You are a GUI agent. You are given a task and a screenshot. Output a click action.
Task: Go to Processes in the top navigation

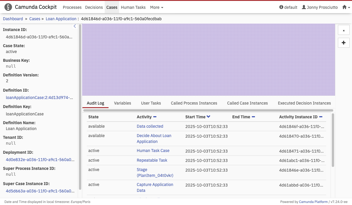(72, 7)
